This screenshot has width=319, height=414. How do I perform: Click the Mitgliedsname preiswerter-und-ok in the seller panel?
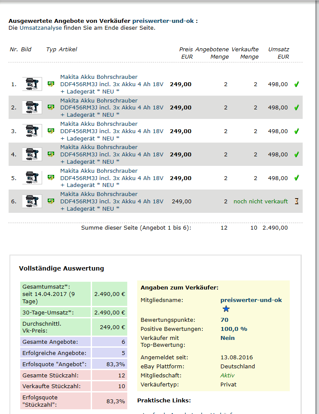point(251,300)
